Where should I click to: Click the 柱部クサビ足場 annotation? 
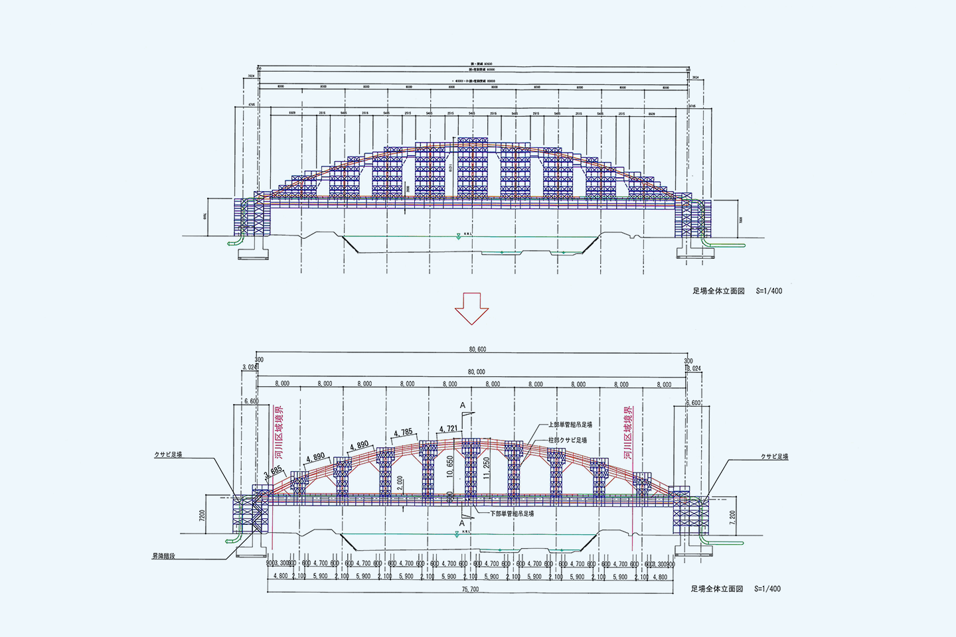coord(567,440)
